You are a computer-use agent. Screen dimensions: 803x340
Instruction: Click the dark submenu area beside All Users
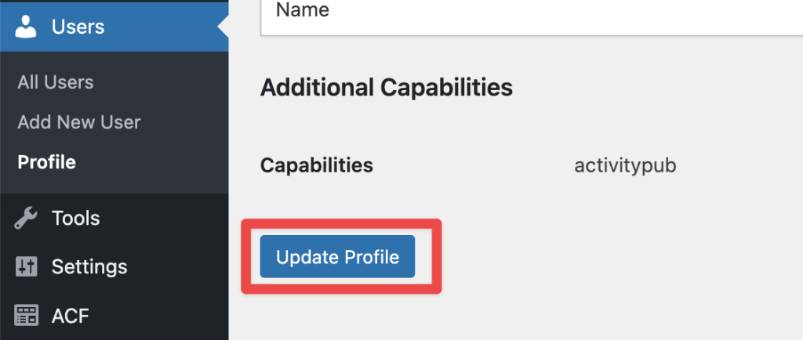coord(173,82)
